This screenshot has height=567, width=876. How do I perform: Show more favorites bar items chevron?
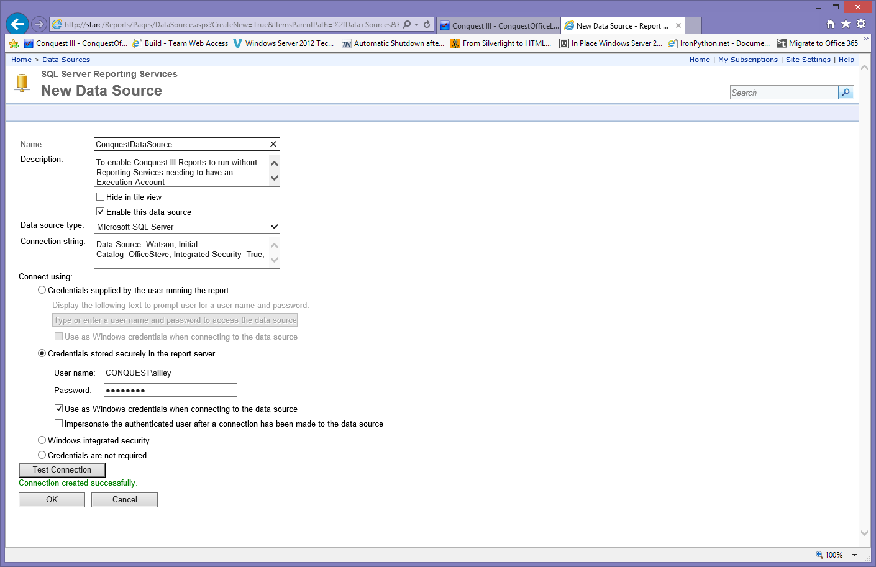point(866,39)
